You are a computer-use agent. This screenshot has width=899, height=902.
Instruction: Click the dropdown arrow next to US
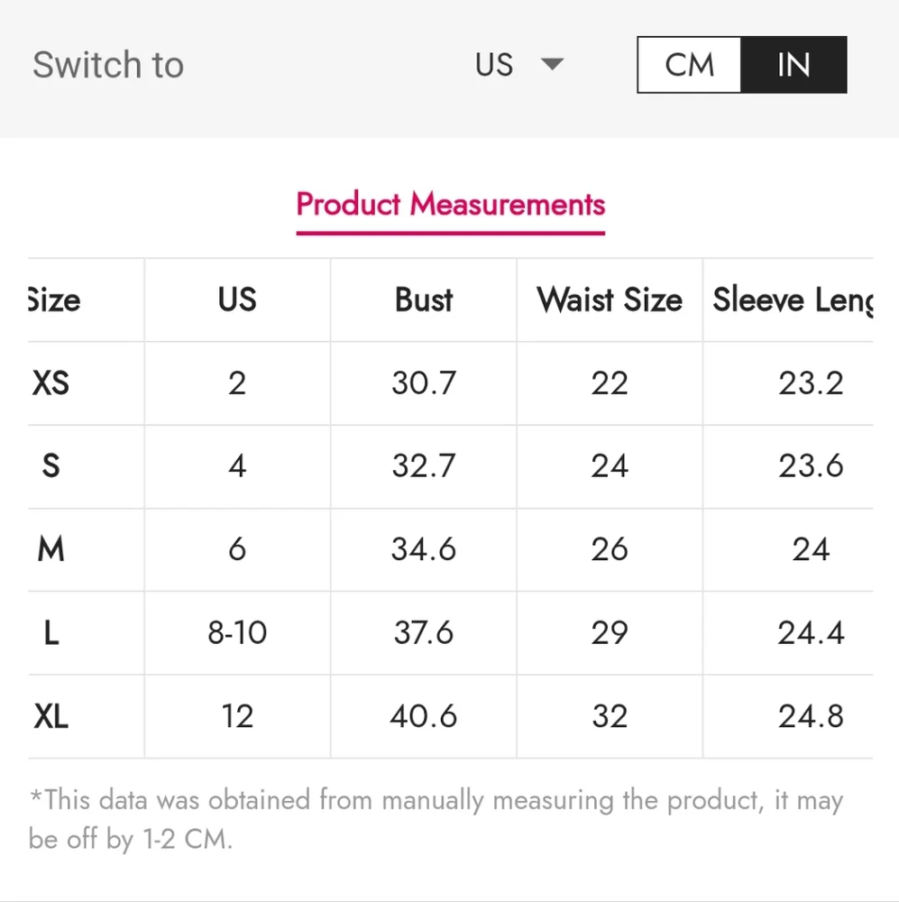pyautogui.click(x=552, y=63)
